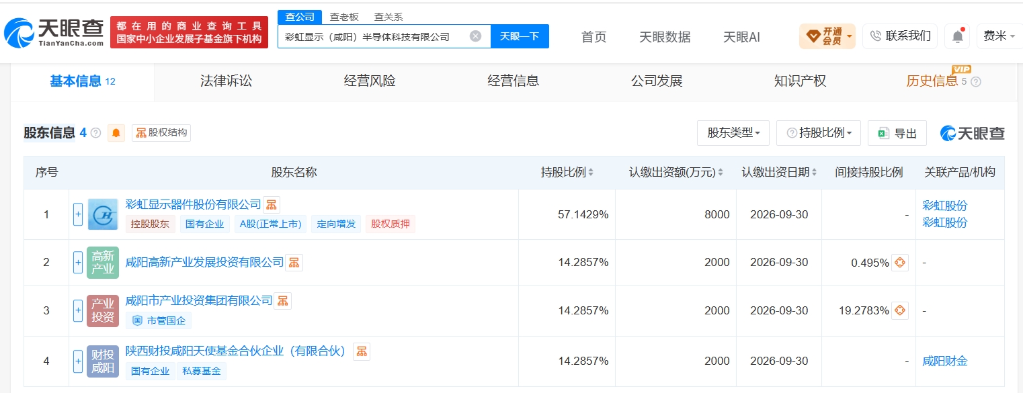This screenshot has height=393, width=1023.
Task: Click indirect holding path icon beside 0.495%
Action: click(x=900, y=263)
